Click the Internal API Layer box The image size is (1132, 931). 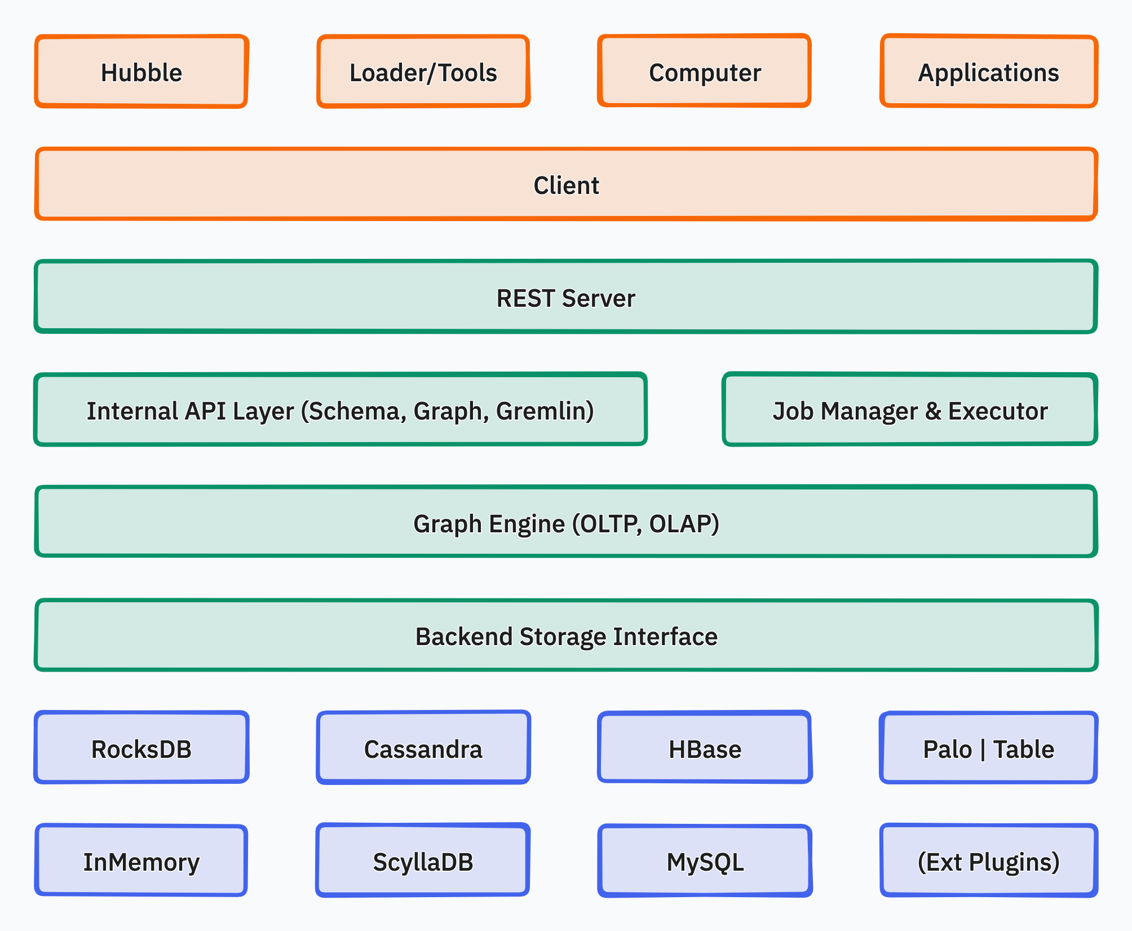tap(341, 410)
